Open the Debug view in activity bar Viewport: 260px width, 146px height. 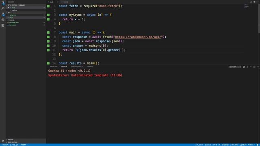[3, 20]
